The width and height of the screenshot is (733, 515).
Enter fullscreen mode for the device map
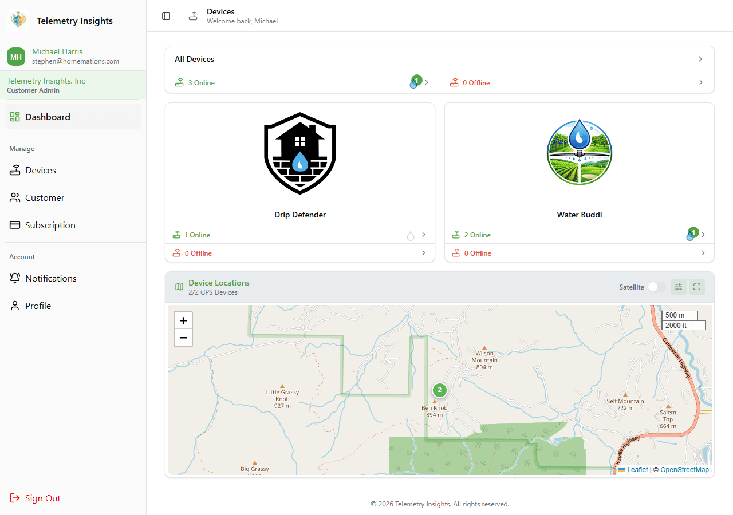click(697, 287)
